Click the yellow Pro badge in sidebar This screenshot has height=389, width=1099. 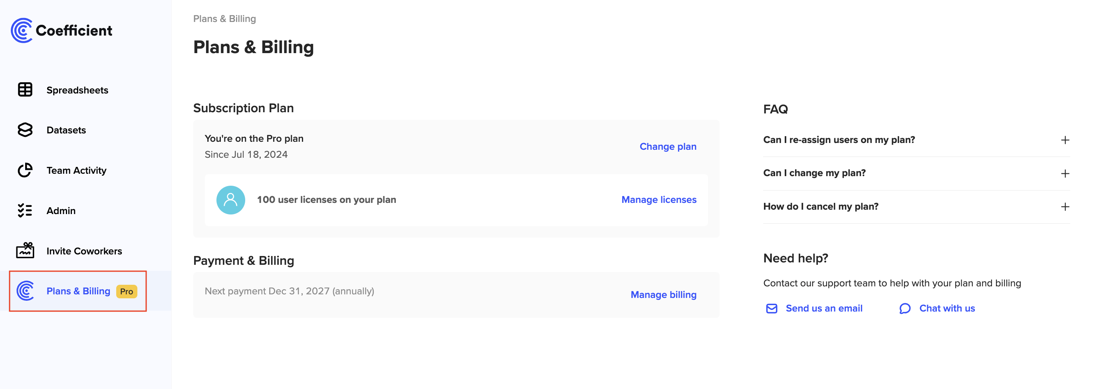click(126, 291)
